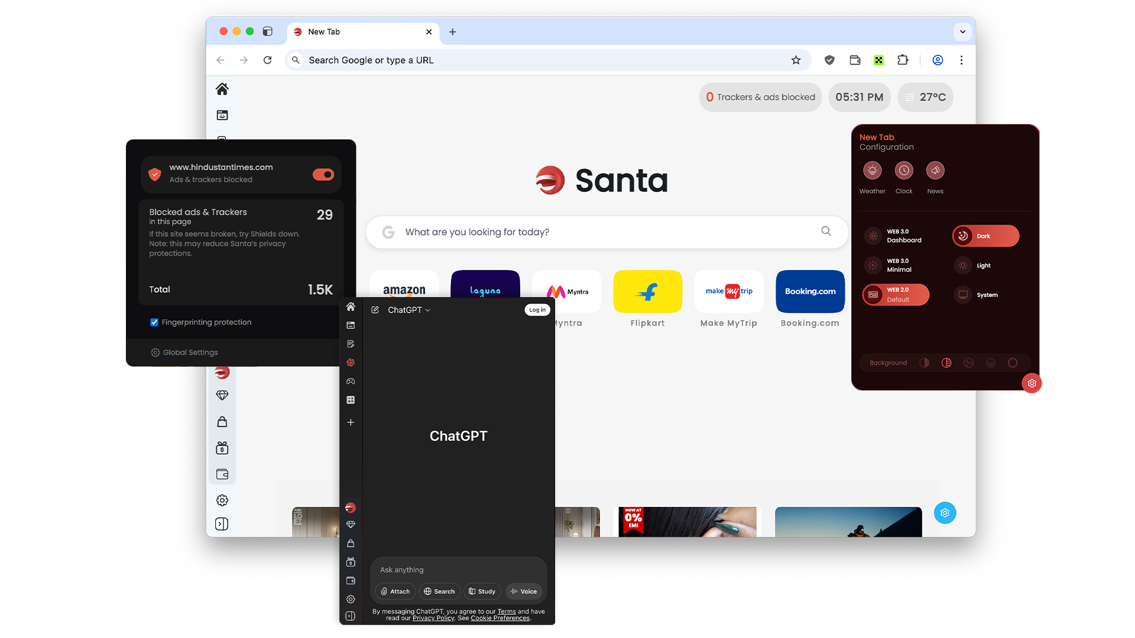The image size is (1135, 638).
Task: Click the rewards gift icon in sidebar
Action: [351, 562]
